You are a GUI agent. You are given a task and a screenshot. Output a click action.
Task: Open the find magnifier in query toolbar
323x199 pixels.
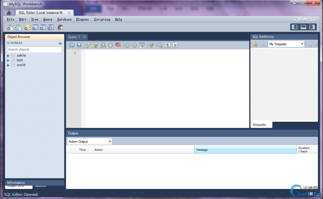tap(160, 45)
